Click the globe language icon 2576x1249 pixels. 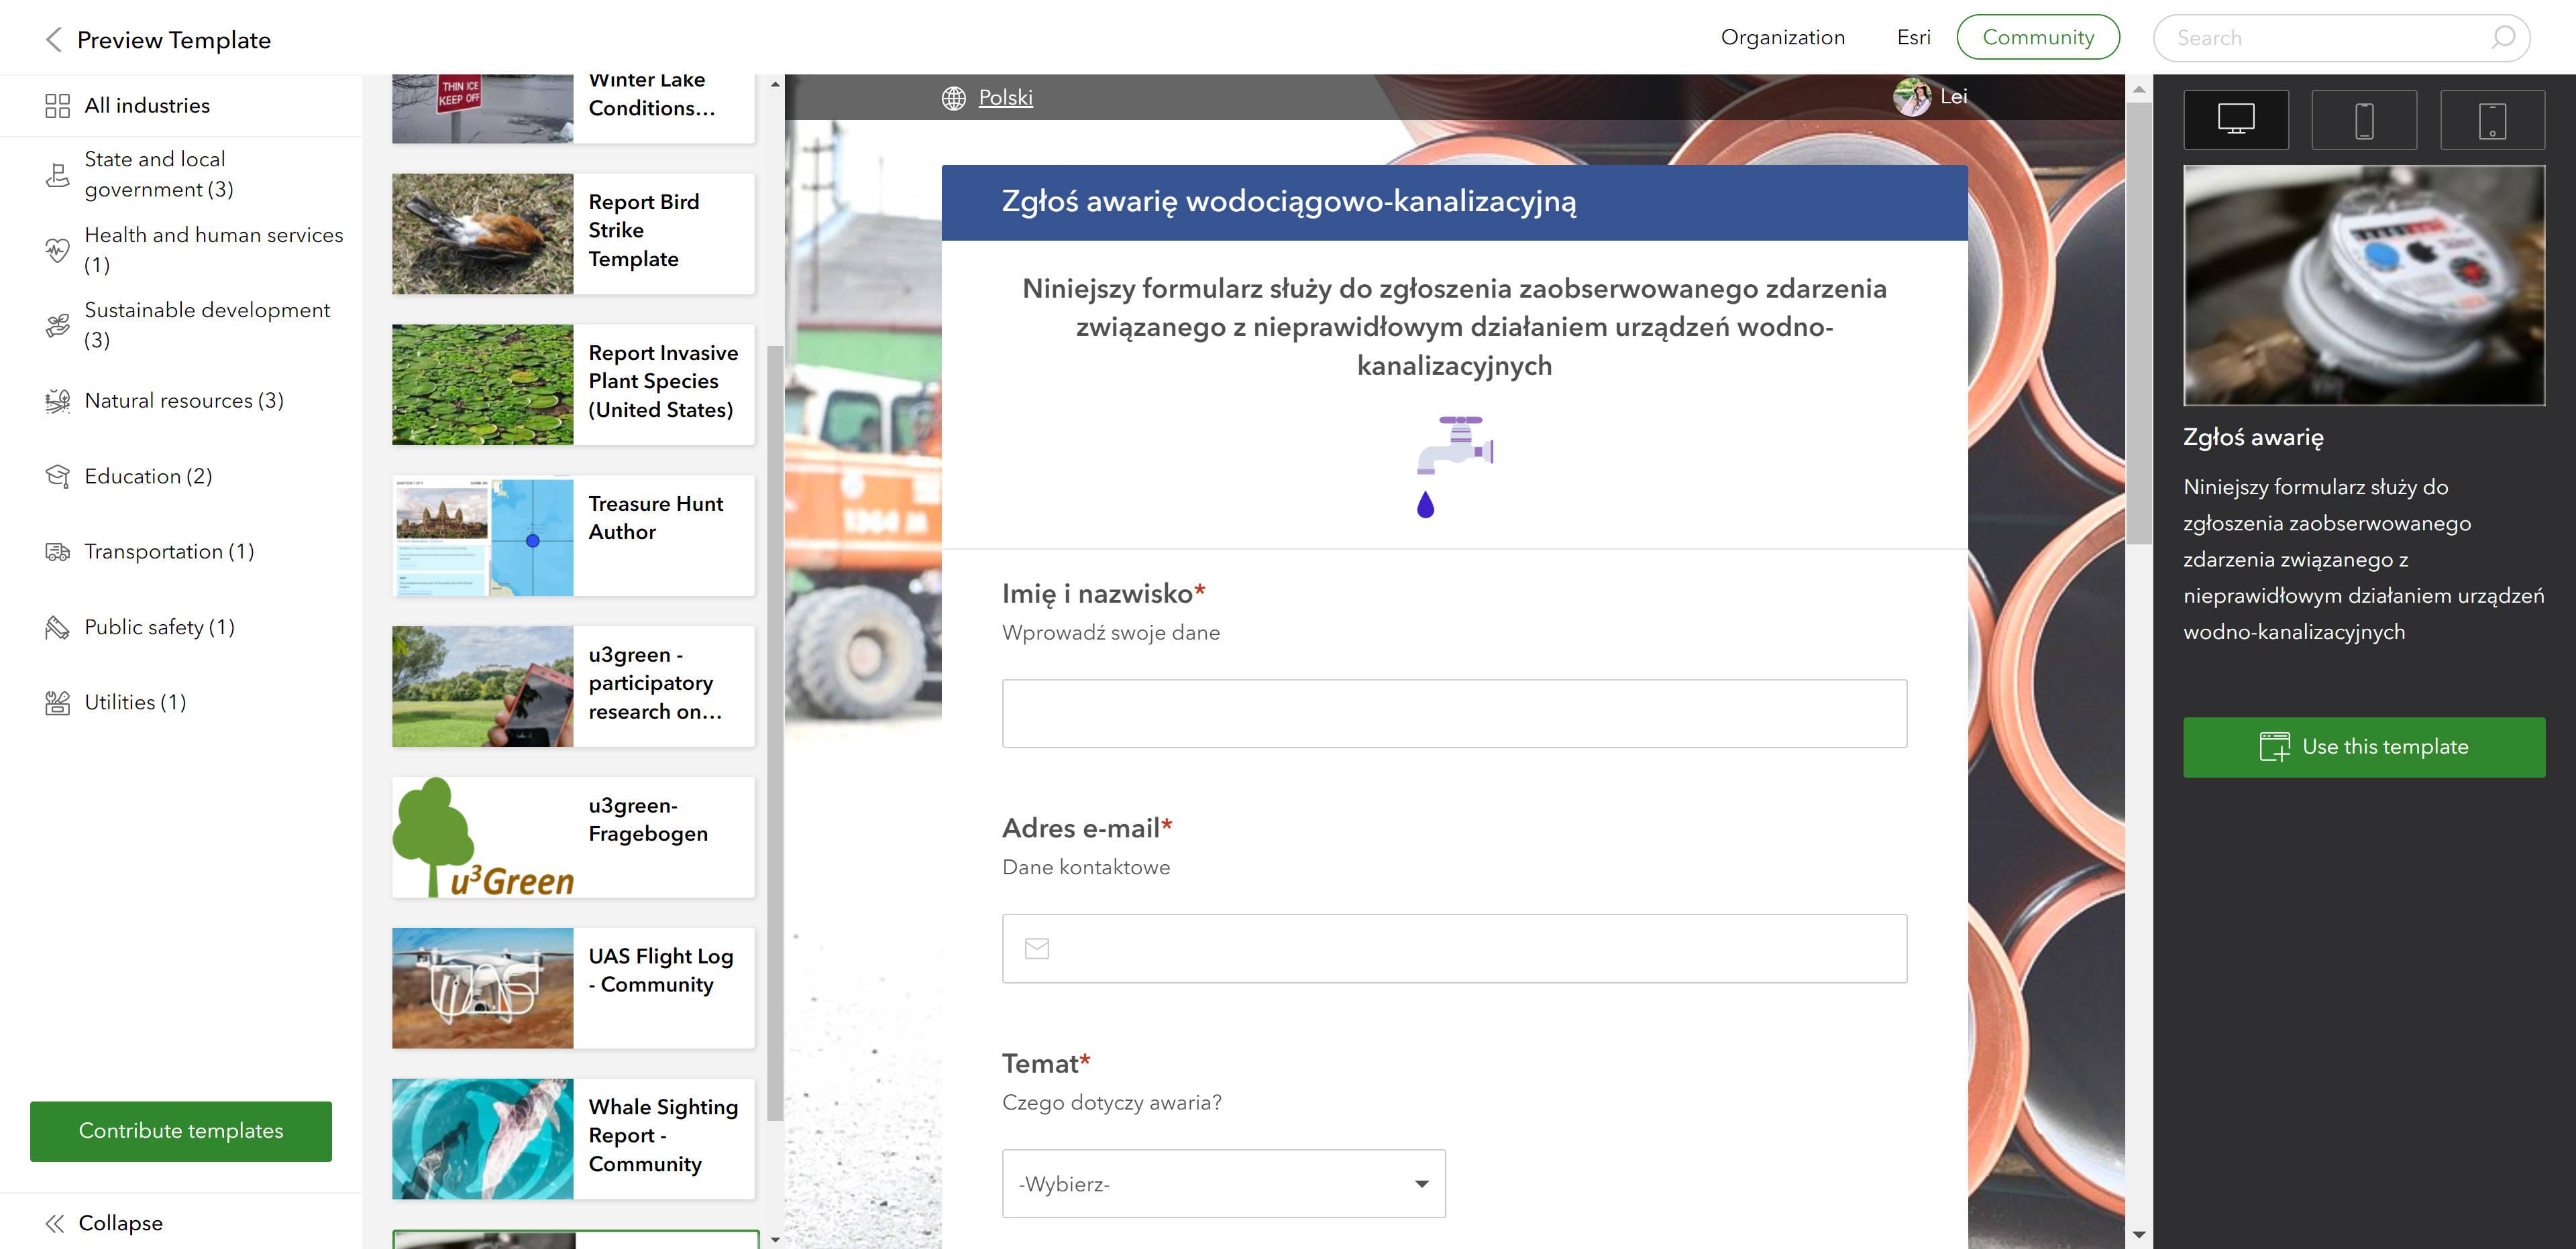(x=953, y=98)
